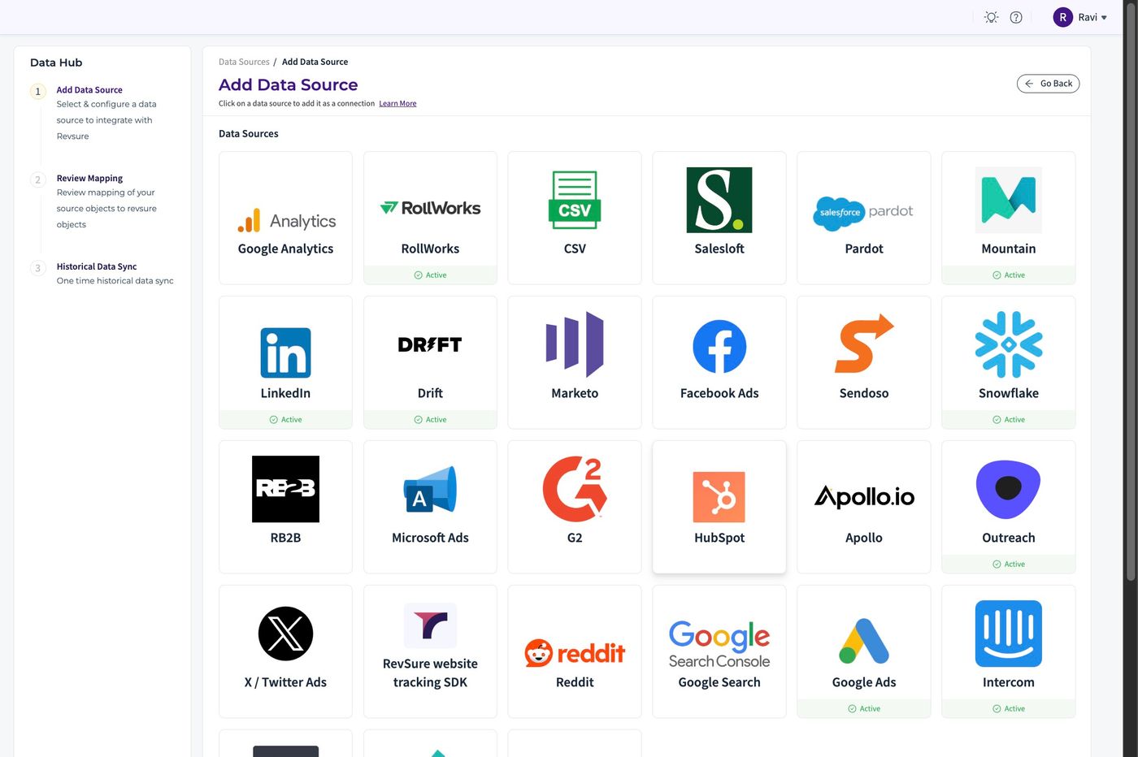The image size is (1138, 757).
Task: Click the step 3 number circle
Action: [37, 268]
